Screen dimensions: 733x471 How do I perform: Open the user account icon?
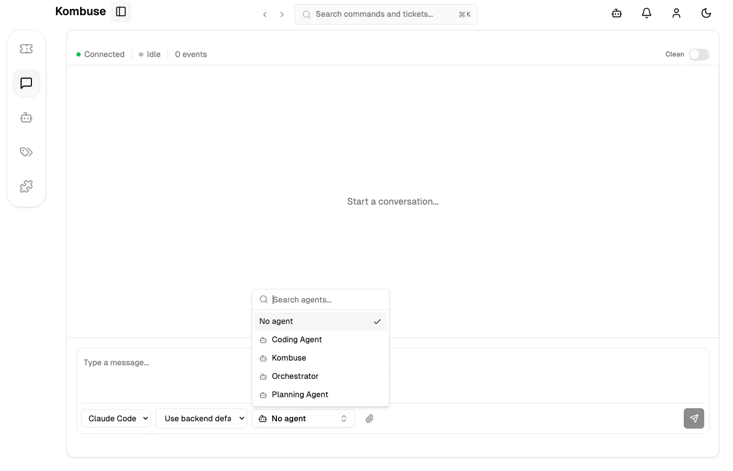tap(676, 13)
